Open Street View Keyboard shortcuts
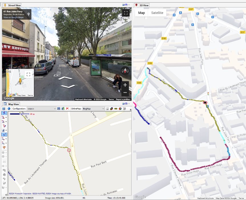This screenshot has height=200, width=246. click(83, 99)
